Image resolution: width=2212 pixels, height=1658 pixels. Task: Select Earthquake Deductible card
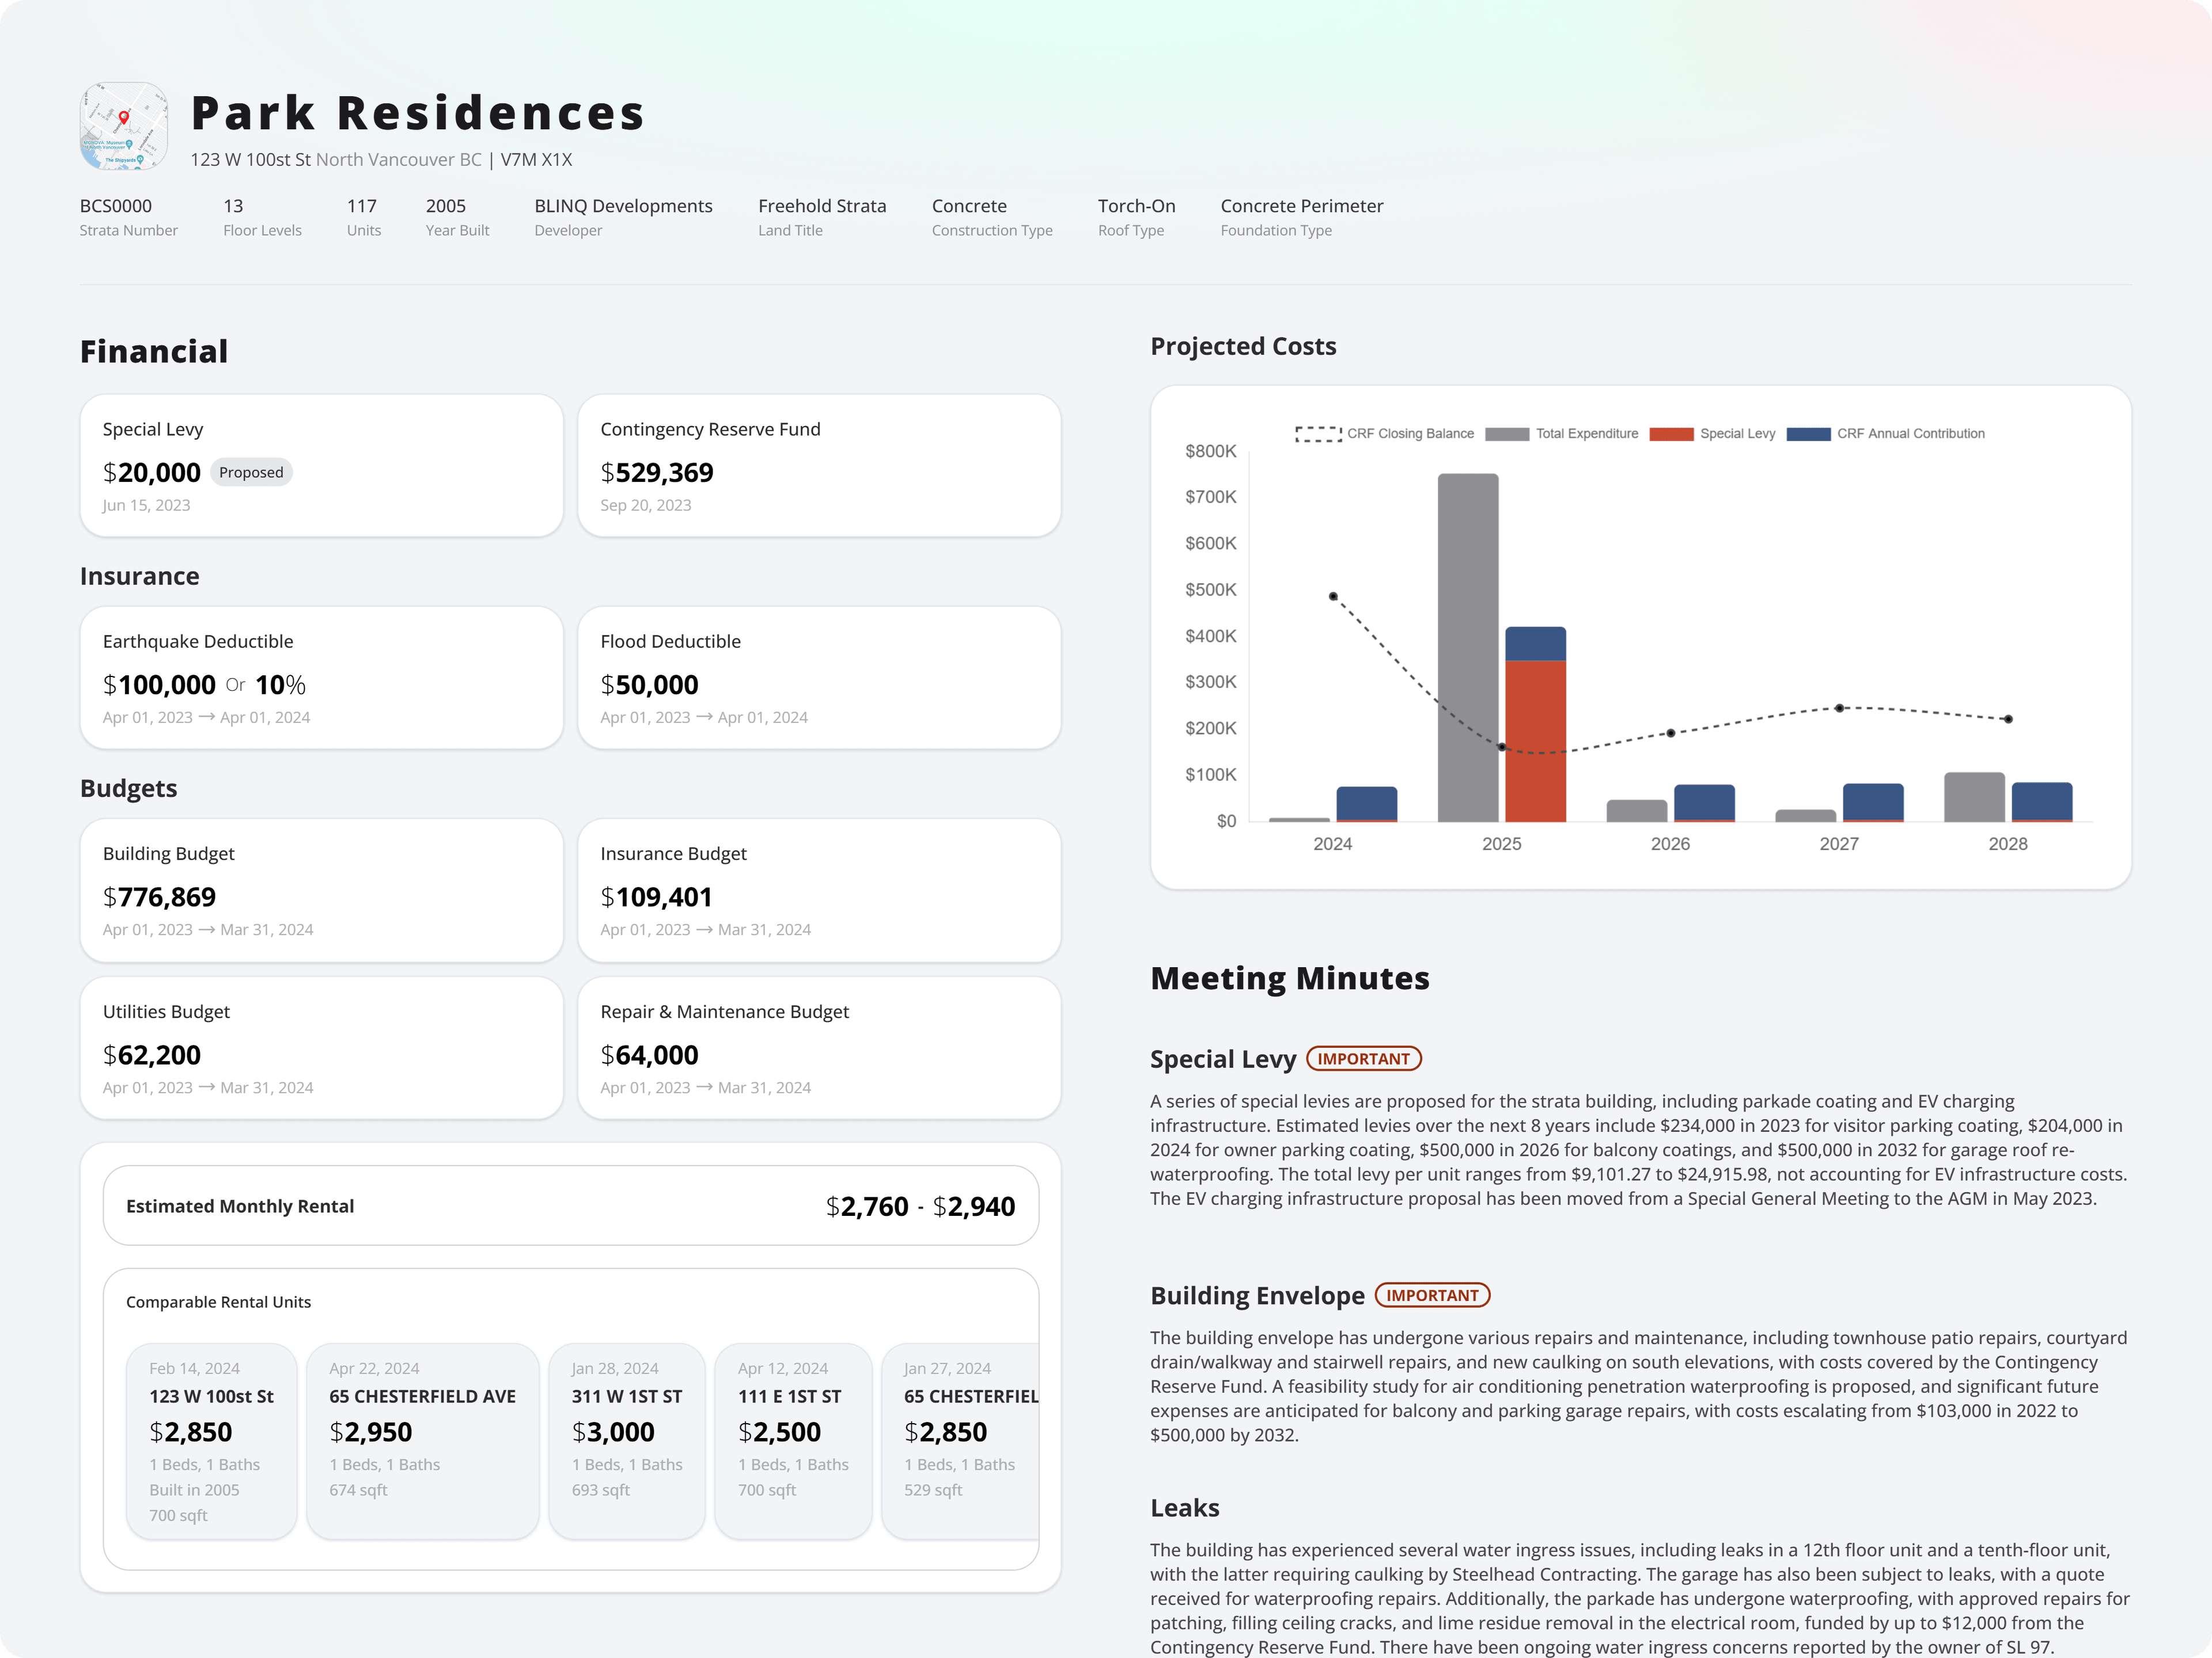(x=321, y=678)
